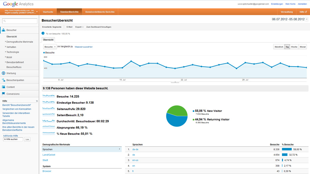Open the Export dropdown
Image resolution: width=310 pixels, height=174 pixels.
click(79, 27)
